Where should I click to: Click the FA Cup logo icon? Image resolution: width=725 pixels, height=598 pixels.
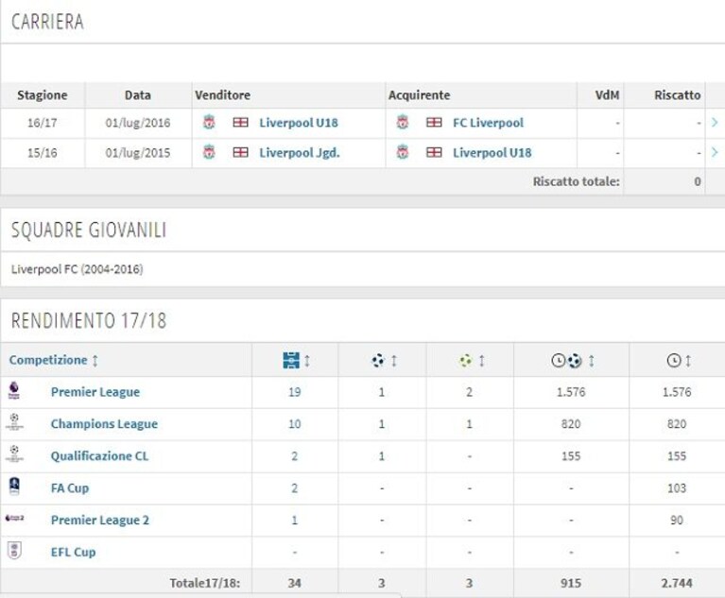click(x=14, y=487)
